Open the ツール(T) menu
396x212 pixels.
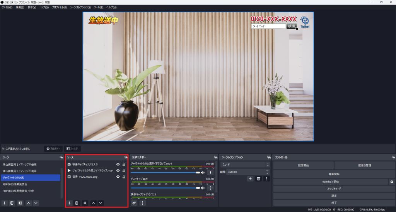coord(99,7)
